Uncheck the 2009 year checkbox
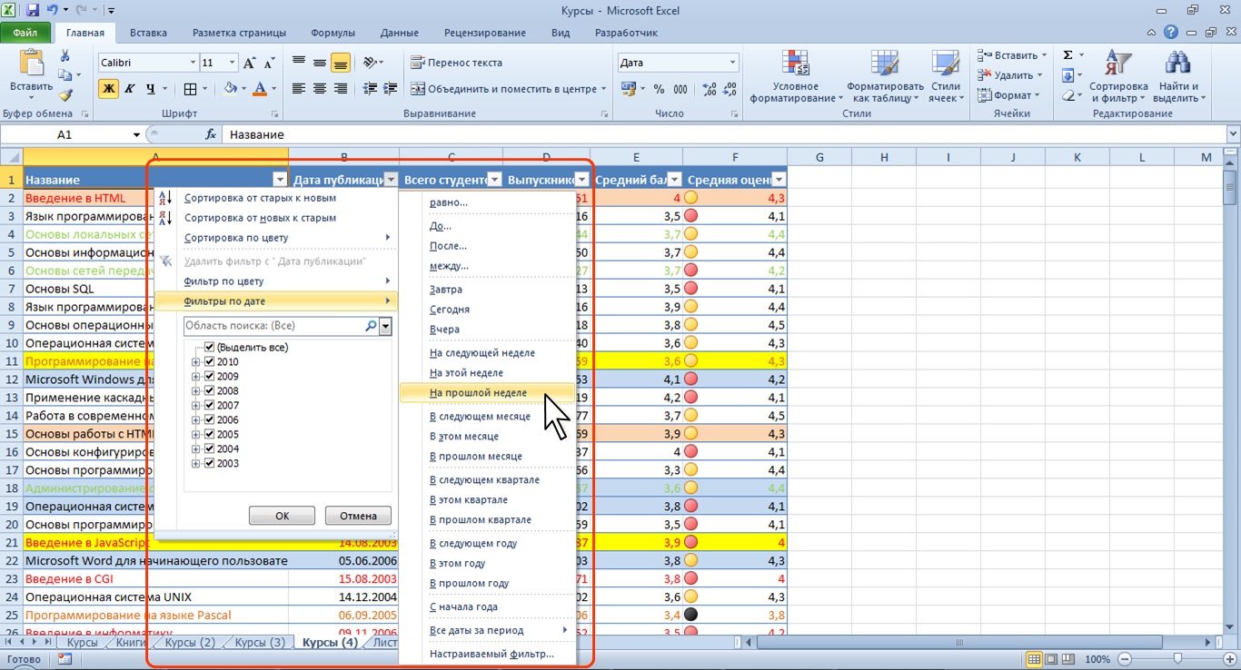This screenshot has width=1241, height=670. pos(210,377)
